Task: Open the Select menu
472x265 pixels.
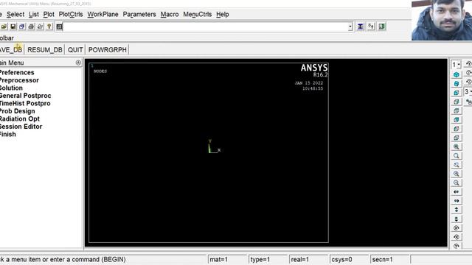Action: (15, 15)
